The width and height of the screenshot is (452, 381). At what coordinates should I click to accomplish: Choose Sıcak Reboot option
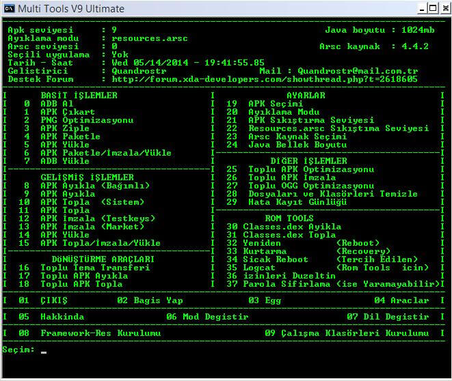coord(278,259)
